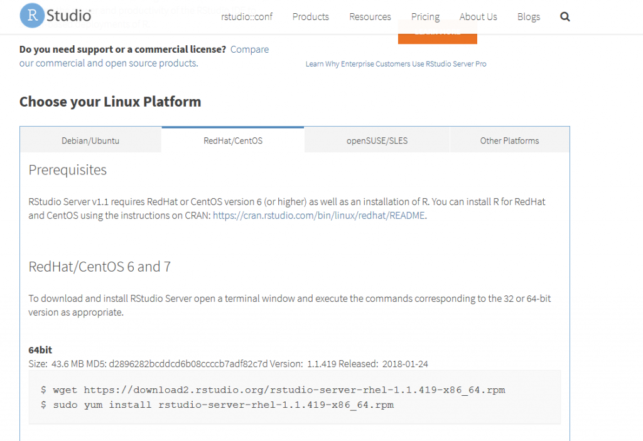Open the search magnifier icon

click(565, 17)
